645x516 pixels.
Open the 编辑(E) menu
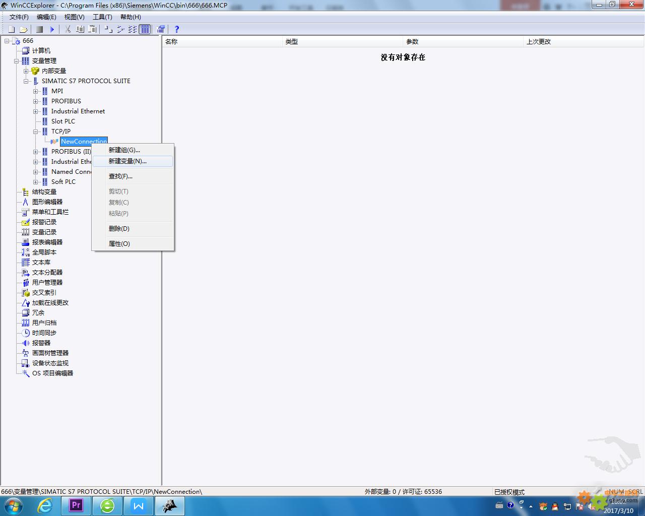click(x=46, y=17)
